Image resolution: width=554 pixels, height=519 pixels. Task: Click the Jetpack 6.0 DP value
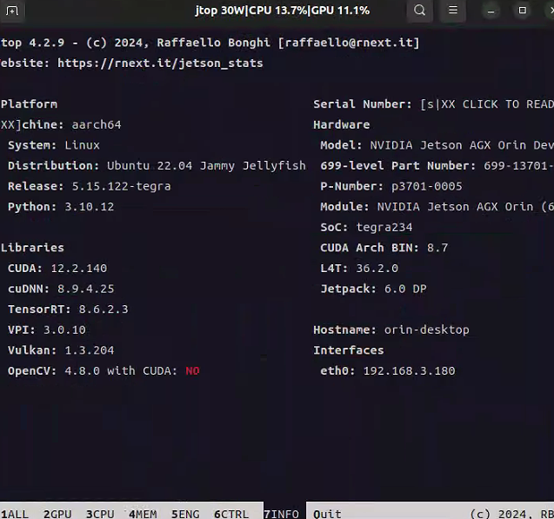pyautogui.click(x=405, y=289)
